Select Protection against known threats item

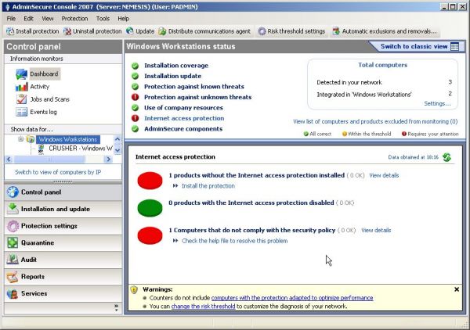(194, 87)
